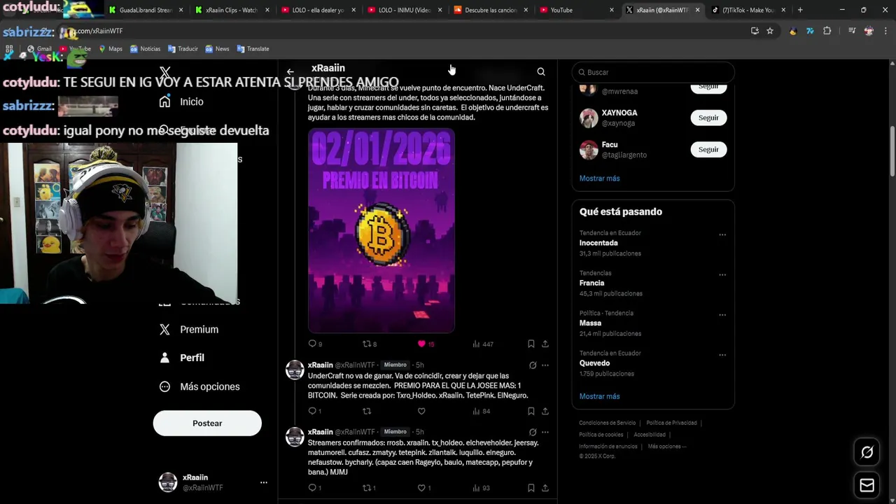Like the UnderCraft no va de ganar tweet

coord(421,411)
